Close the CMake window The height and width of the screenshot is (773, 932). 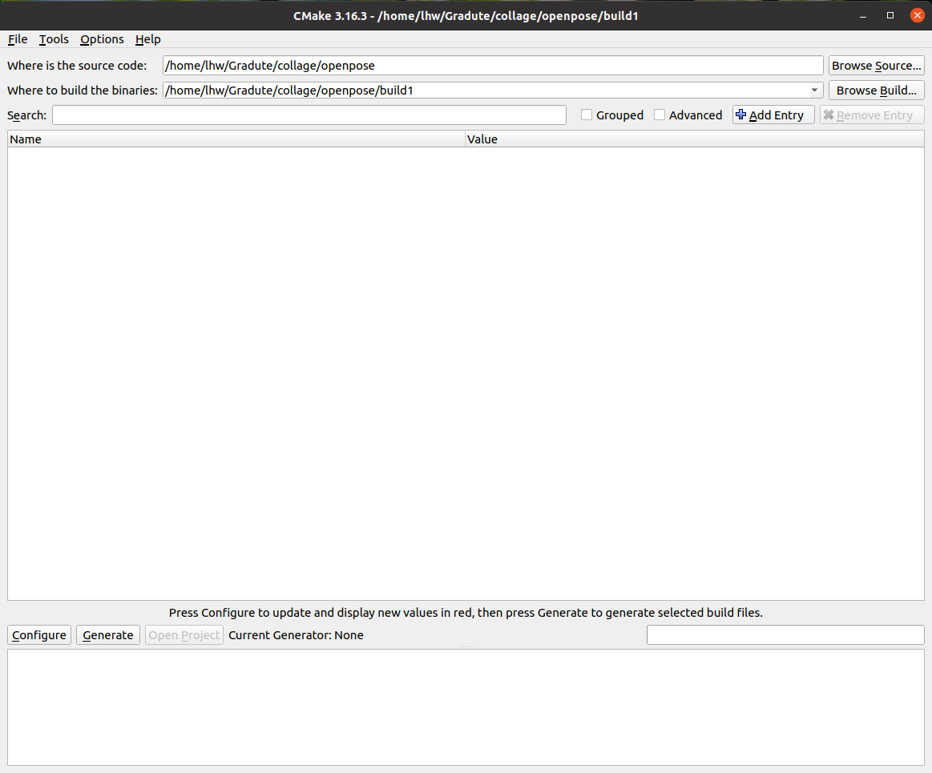917,15
